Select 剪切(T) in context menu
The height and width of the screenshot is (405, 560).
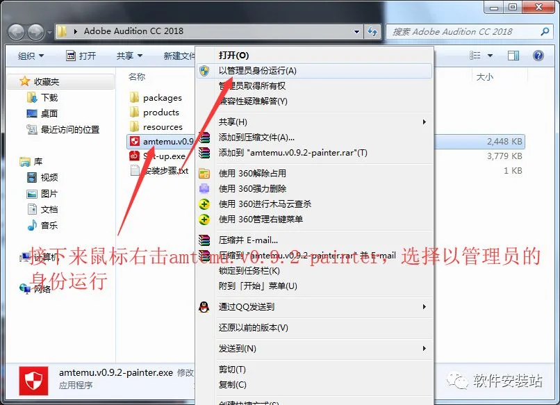click(x=314, y=370)
